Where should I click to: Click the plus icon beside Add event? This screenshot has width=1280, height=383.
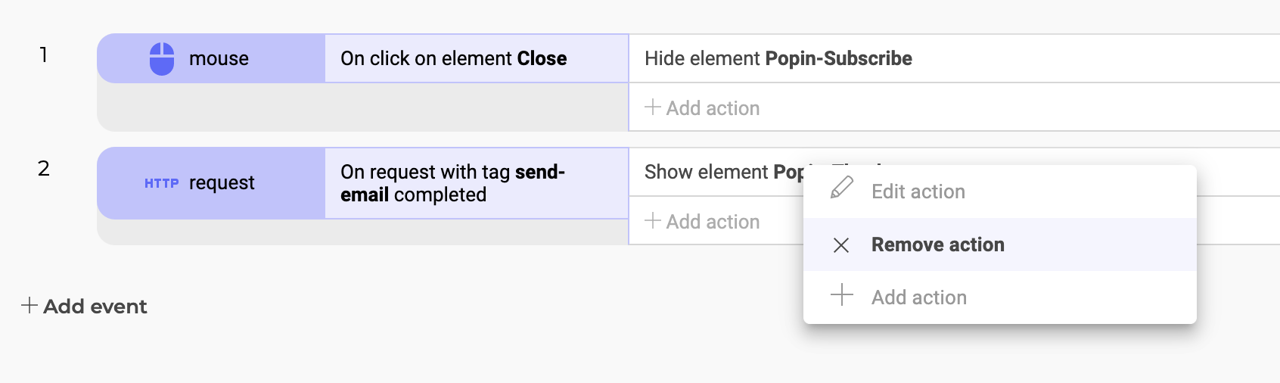click(x=30, y=305)
